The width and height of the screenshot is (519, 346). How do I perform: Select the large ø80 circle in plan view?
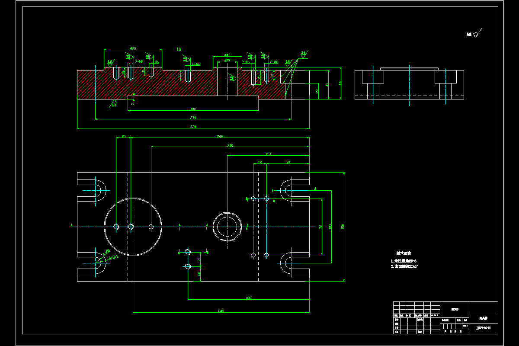(x=133, y=227)
